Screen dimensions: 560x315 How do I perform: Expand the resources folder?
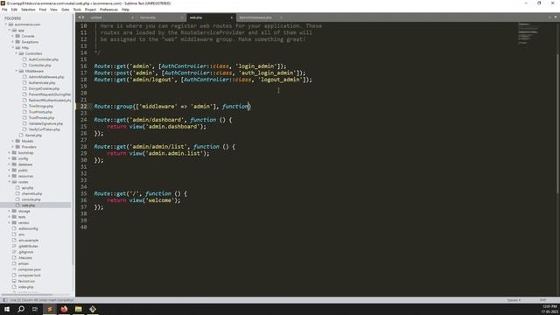tap(10, 176)
